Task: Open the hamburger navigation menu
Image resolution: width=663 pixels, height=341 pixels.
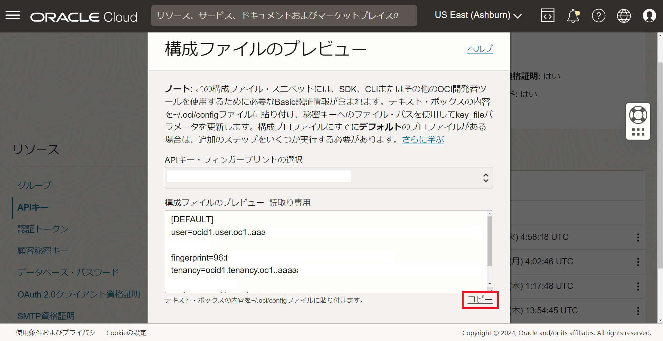Action: click(13, 16)
